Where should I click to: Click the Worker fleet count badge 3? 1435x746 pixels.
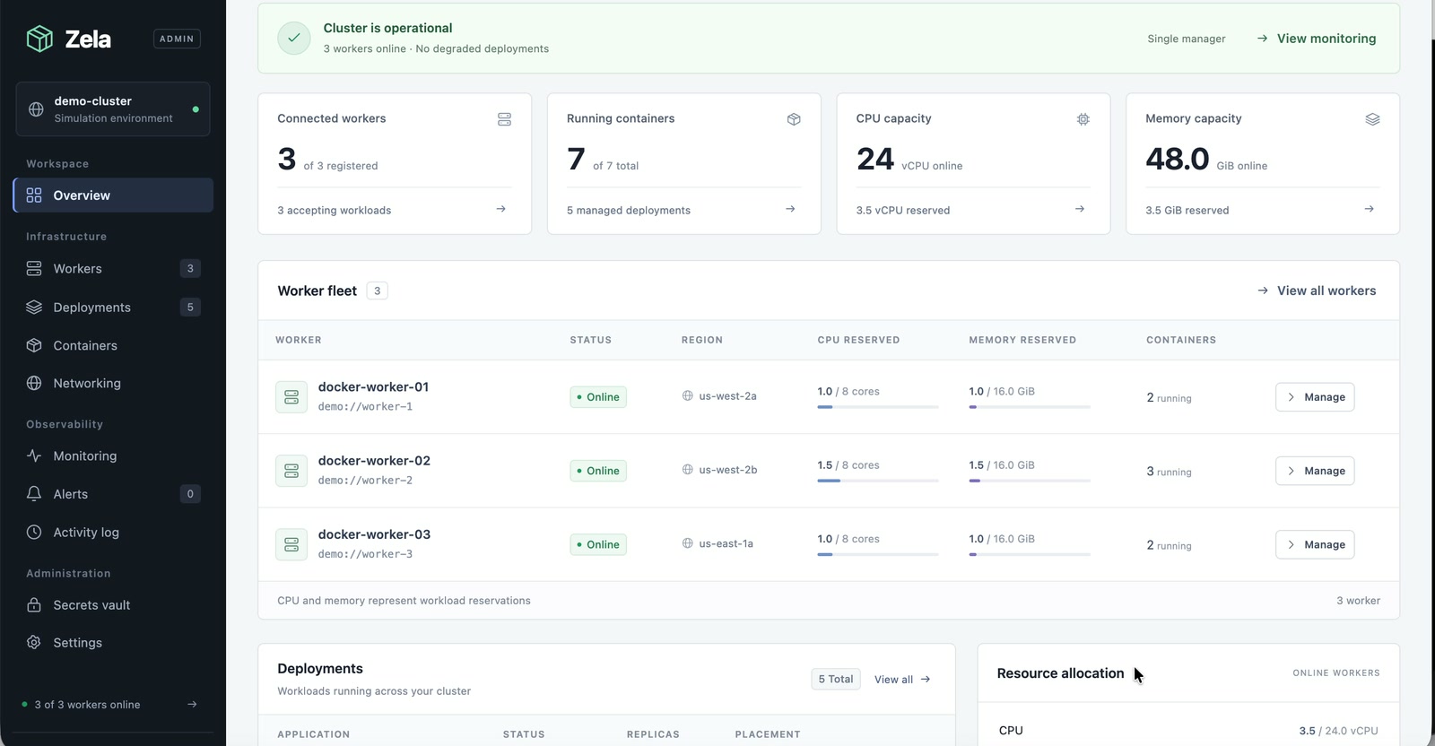378,291
